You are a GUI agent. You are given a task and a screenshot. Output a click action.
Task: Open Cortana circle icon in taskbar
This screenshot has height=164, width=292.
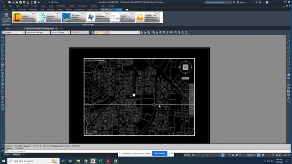[63, 161]
